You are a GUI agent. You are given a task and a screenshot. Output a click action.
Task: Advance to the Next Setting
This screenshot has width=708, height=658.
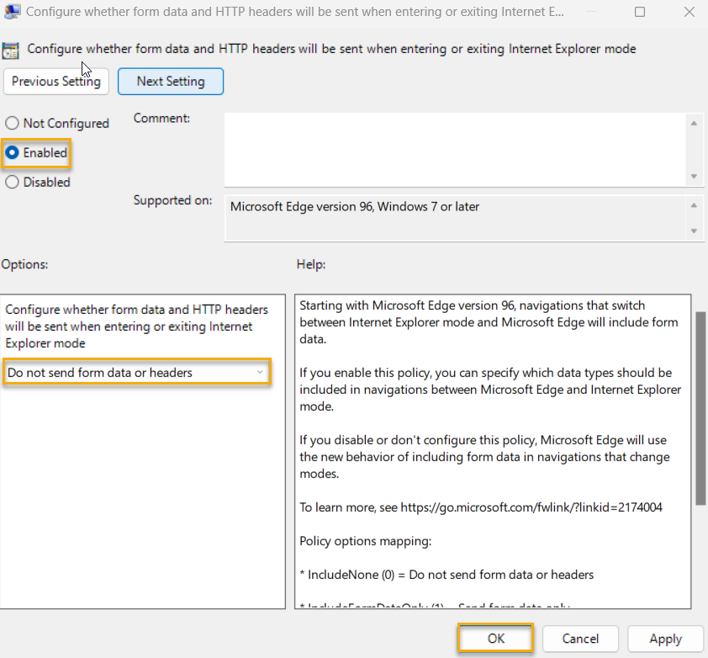click(171, 82)
